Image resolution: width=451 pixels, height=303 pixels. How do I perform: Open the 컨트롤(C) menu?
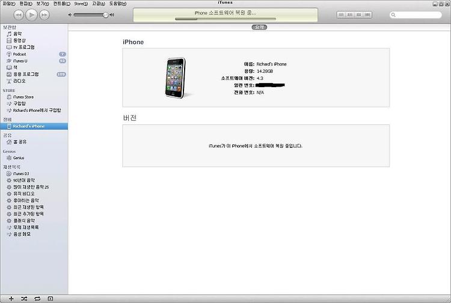[61, 4]
